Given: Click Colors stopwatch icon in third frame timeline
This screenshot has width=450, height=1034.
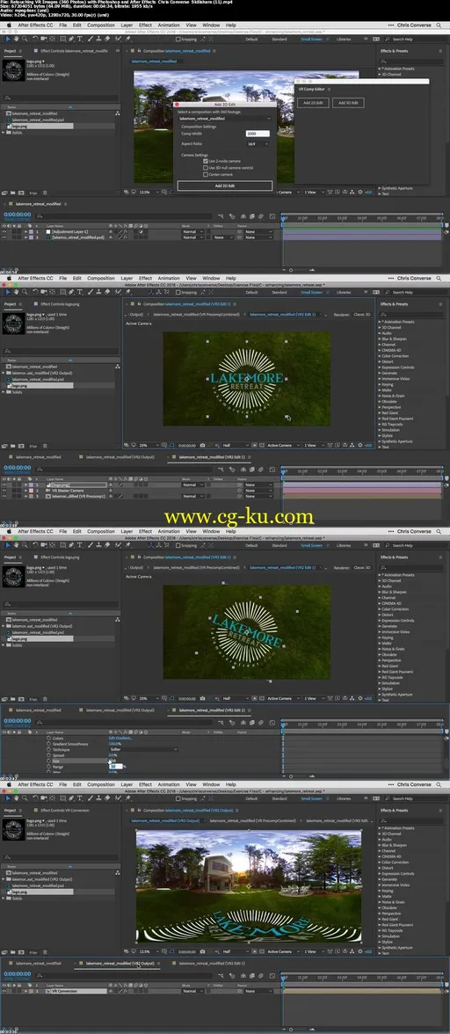Looking at the screenshot, I should coord(48,738).
